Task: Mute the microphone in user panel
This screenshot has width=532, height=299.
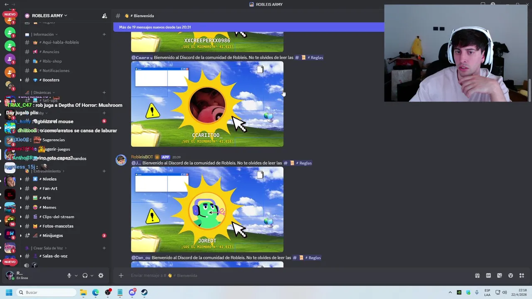Action: tap(69, 275)
